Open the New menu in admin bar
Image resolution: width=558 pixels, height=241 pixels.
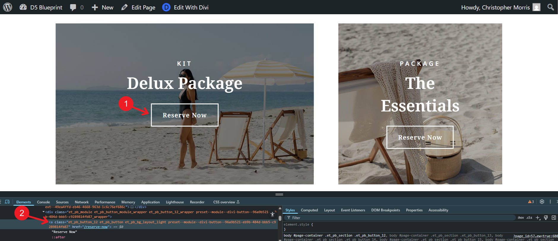click(103, 7)
